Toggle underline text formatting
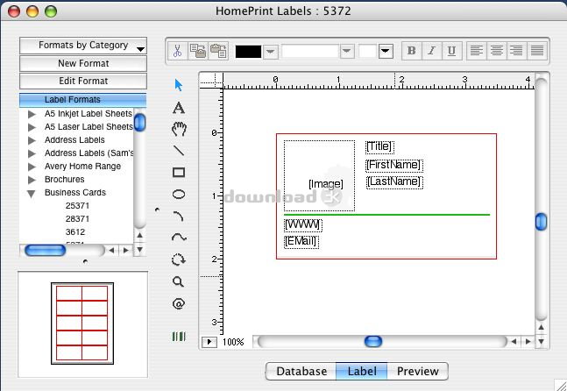Viewport: 567px width, 391px height. tap(451, 51)
